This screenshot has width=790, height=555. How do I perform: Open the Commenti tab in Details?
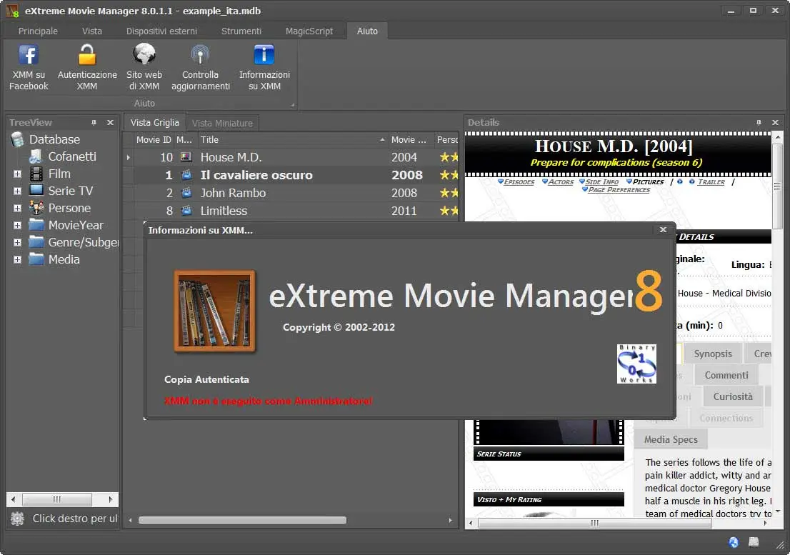726,375
